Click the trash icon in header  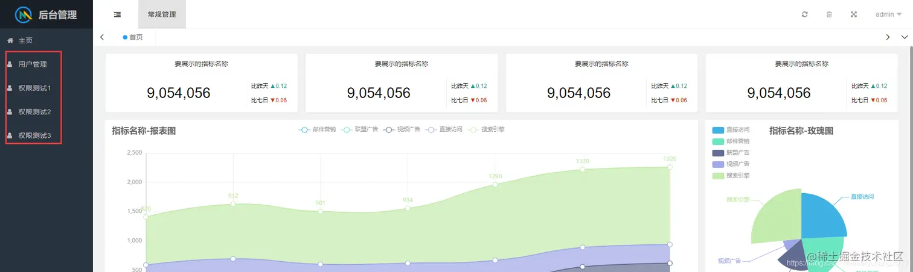tap(829, 14)
